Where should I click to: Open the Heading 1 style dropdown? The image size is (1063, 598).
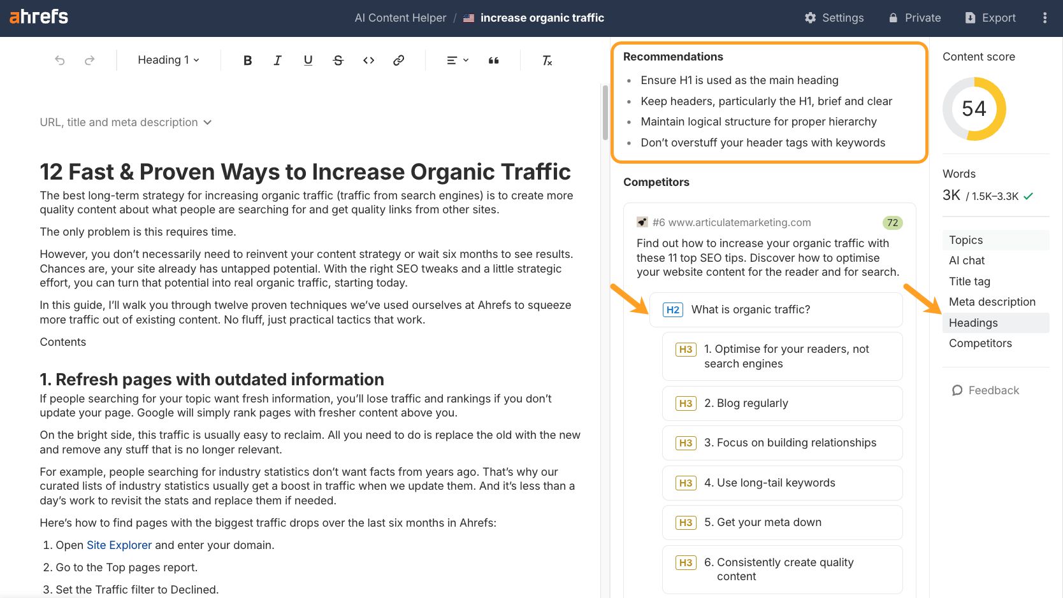[167, 60]
